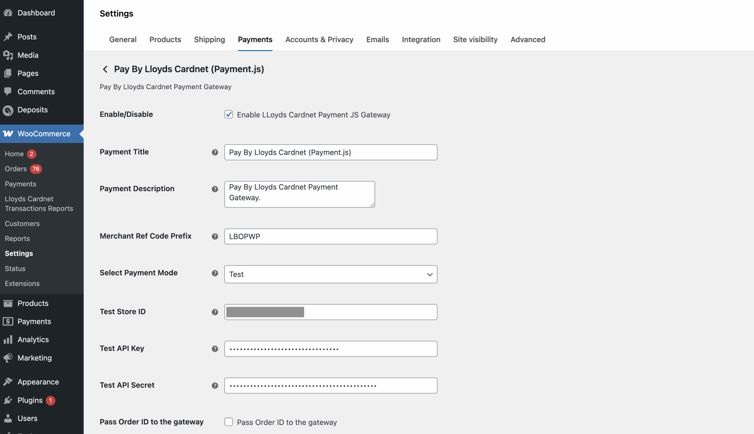Open the Customers submenu link
The height and width of the screenshot is (434, 754).
pyautogui.click(x=22, y=223)
